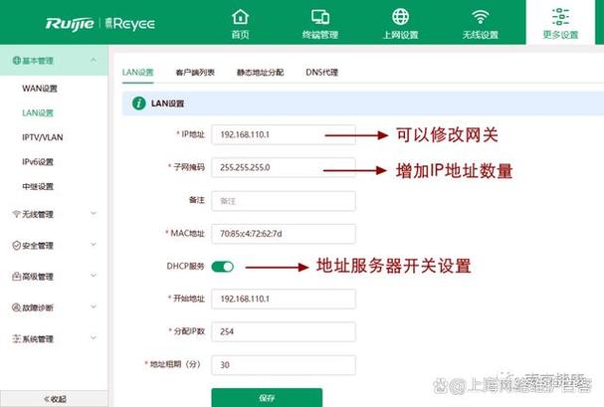
Task: Click the 无线管理 Wi-Fi sidebar icon
Action: pyautogui.click(x=16, y=214)
